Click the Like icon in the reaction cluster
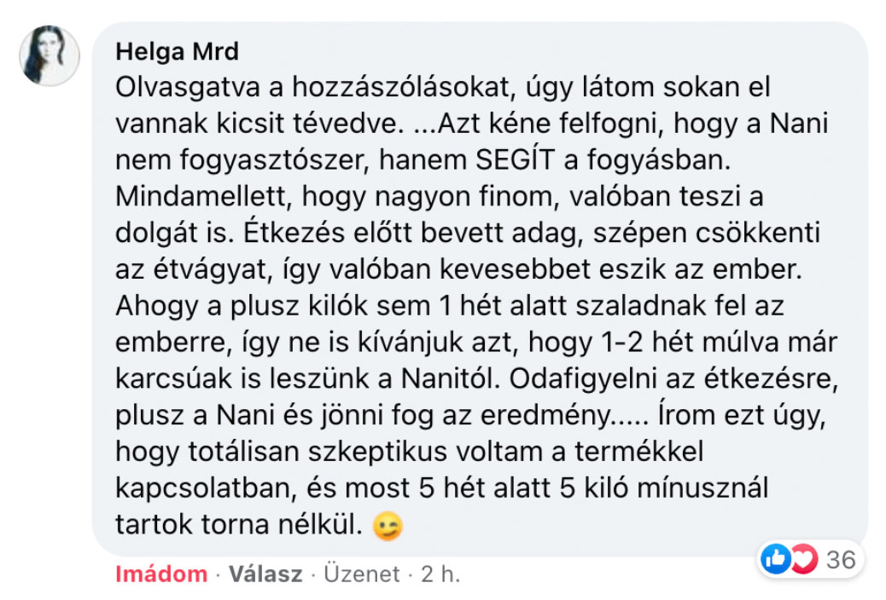Screen dimensions: 886x600 [x=777, y=558]
